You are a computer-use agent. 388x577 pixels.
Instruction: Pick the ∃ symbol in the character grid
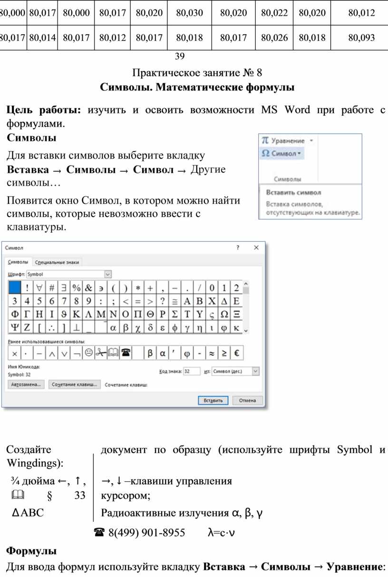(64, 288)
